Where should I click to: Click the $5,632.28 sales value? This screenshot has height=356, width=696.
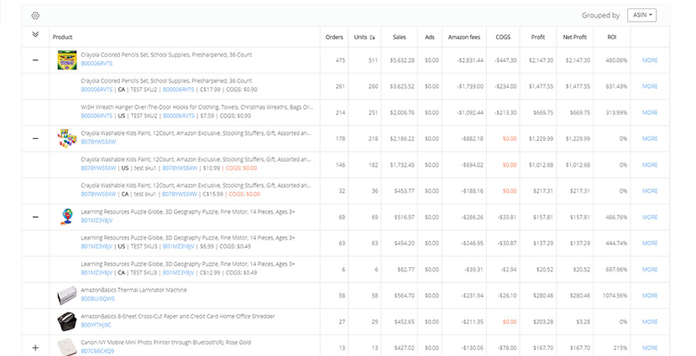[x=402, y=60]
